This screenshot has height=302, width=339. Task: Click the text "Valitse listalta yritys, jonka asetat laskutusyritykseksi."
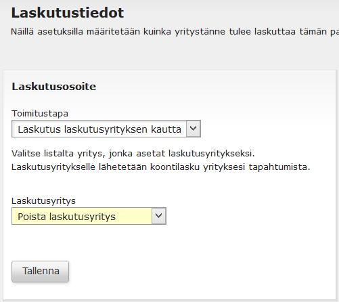pos(133,154)
